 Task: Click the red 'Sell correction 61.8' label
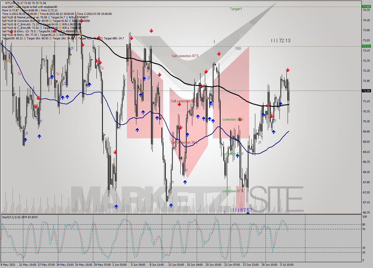(x=184, y=101)
